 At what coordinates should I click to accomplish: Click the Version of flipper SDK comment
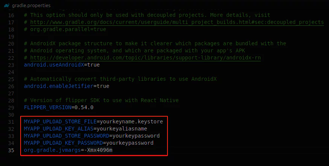[101, 100]
